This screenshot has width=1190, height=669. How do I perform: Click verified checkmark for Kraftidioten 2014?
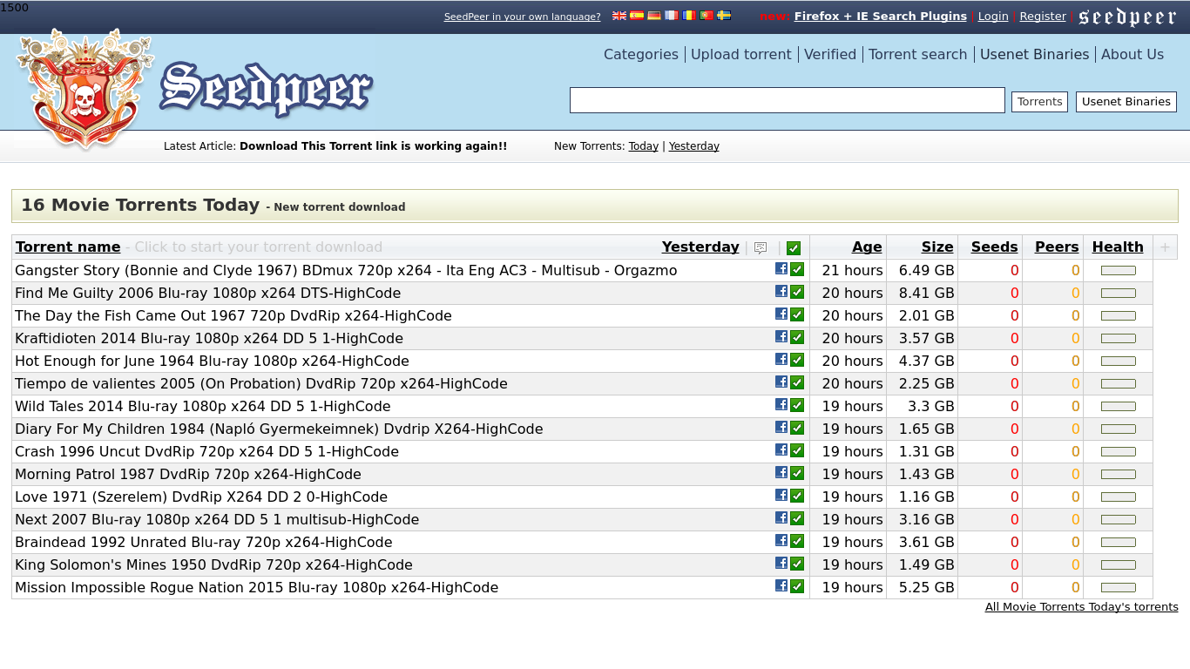pyautogui.click(x=797, y=337)
